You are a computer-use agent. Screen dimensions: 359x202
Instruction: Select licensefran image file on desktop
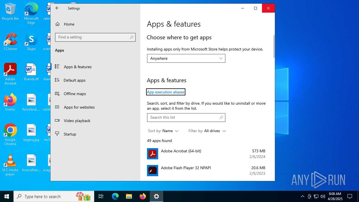click(x=31, y=163)
